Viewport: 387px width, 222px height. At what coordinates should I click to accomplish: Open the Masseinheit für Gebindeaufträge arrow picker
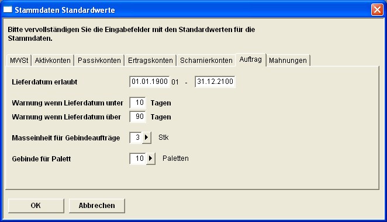pos(146,138)
